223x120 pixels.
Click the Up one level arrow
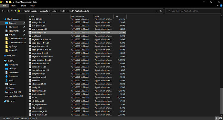15,11
